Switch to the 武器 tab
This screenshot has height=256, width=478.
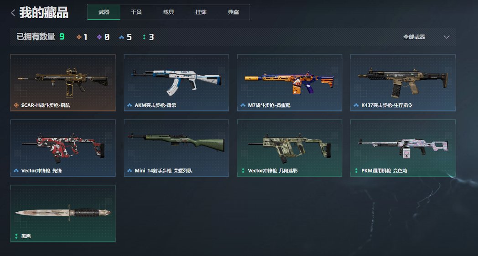coord(104,12)
